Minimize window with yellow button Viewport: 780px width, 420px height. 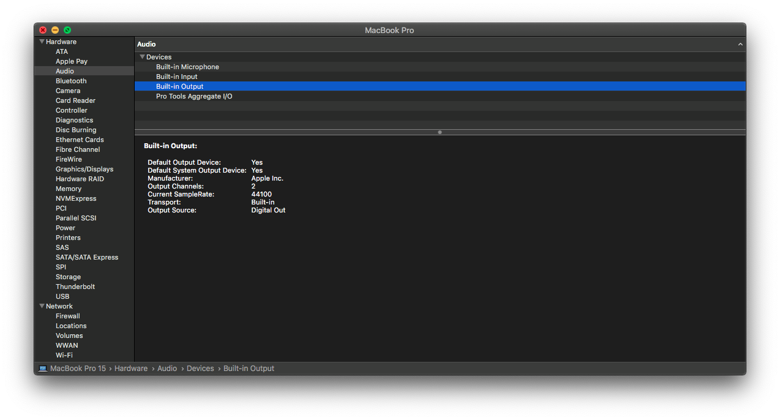pyautogui.click(x=55, y=30)
